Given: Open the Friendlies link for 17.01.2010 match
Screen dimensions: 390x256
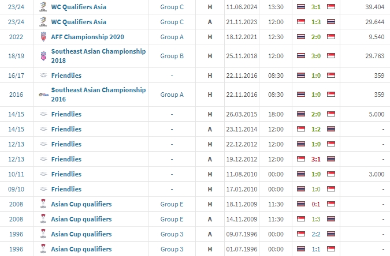Looking at the screenshot, I should (x=66, y=189).
